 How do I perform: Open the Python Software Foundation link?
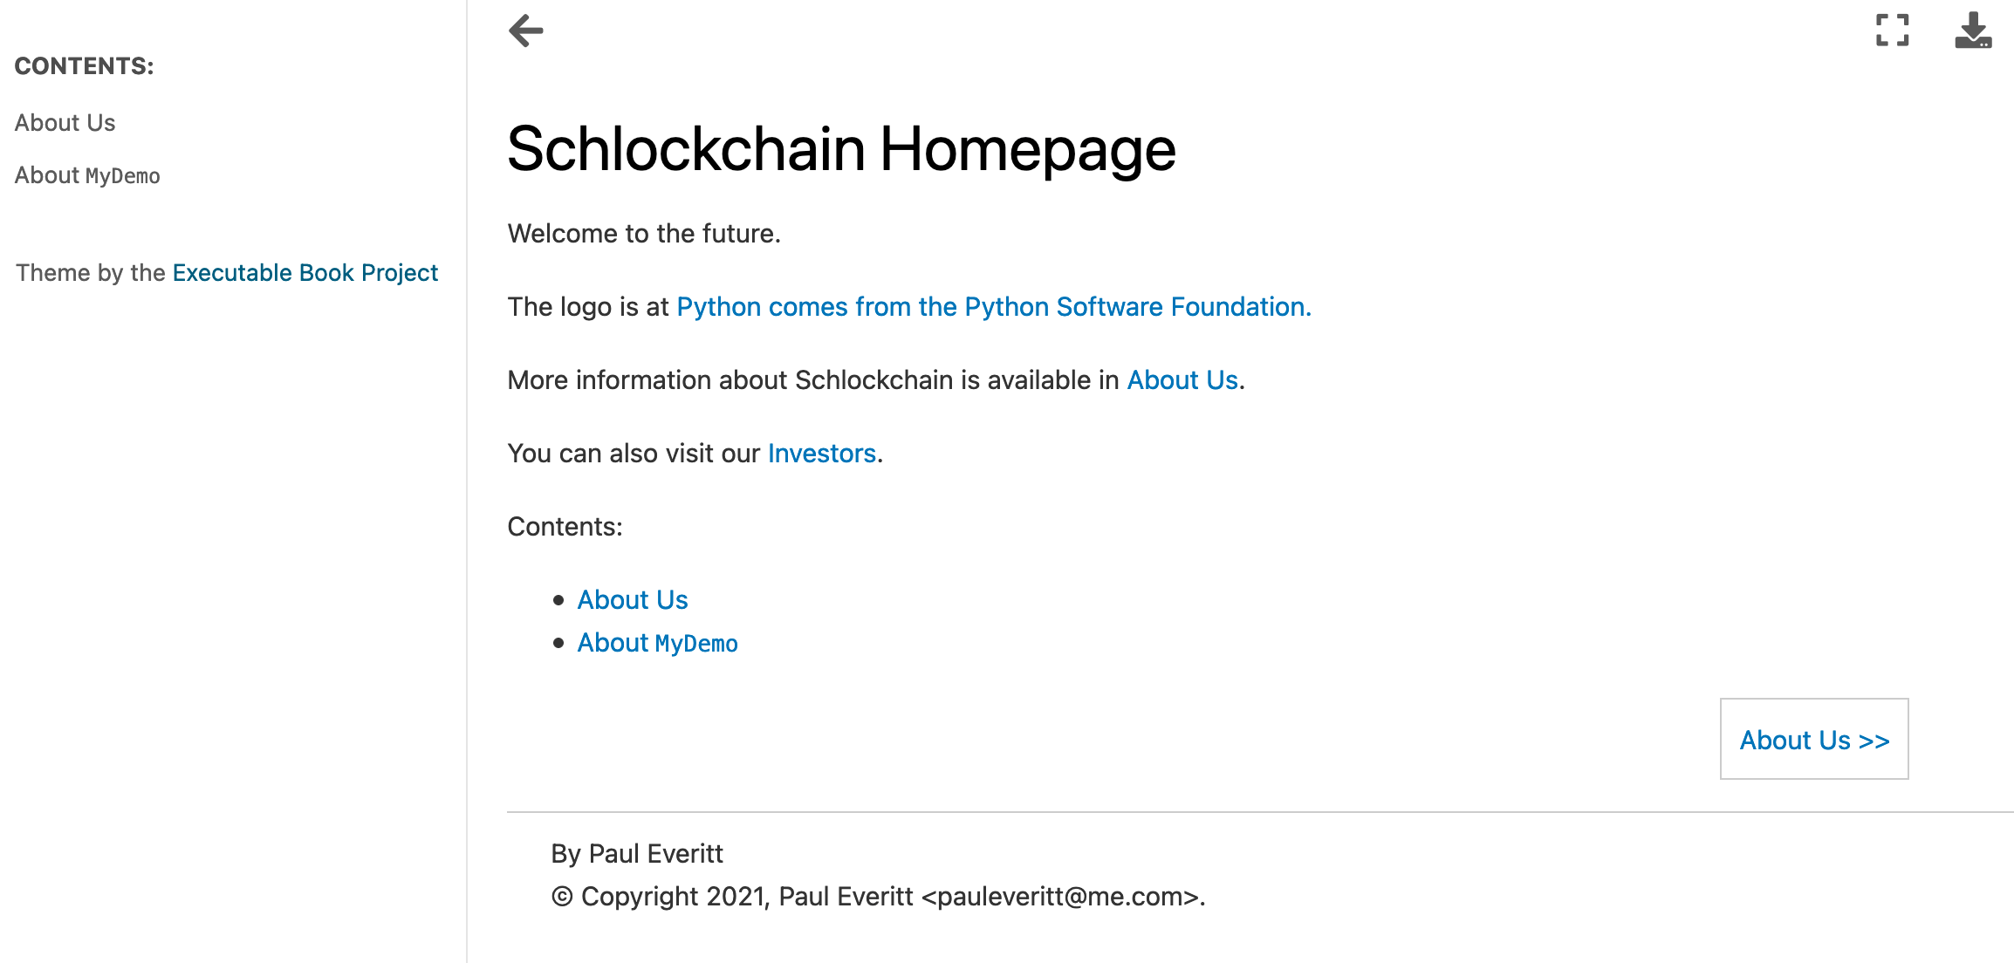coord(993,307)
